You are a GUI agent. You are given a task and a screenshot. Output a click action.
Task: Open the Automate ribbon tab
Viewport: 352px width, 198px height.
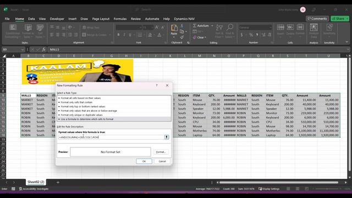(x=152, y=19)
